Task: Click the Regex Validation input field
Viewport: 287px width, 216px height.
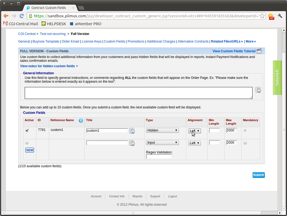Action: (159, 157)
